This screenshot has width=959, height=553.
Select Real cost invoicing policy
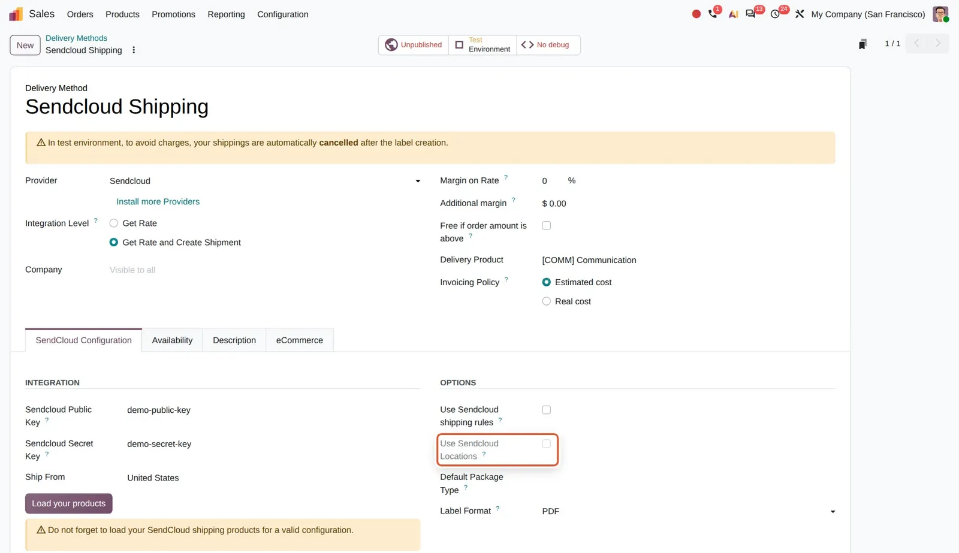pos(547,301)
